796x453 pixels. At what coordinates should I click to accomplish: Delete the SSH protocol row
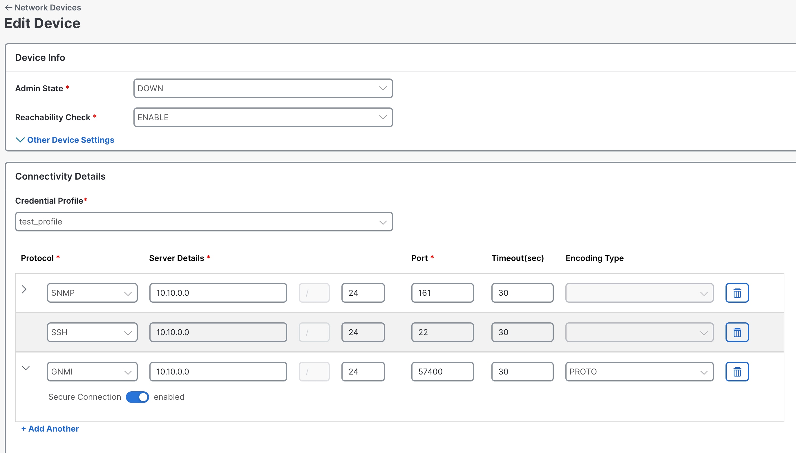[x=737, y=332]
